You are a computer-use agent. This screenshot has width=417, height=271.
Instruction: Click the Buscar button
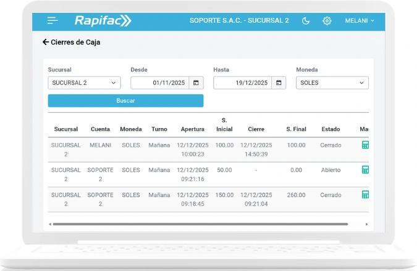(126, 101)
